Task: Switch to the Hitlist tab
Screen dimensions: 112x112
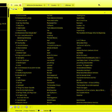Action: [16, 5]
